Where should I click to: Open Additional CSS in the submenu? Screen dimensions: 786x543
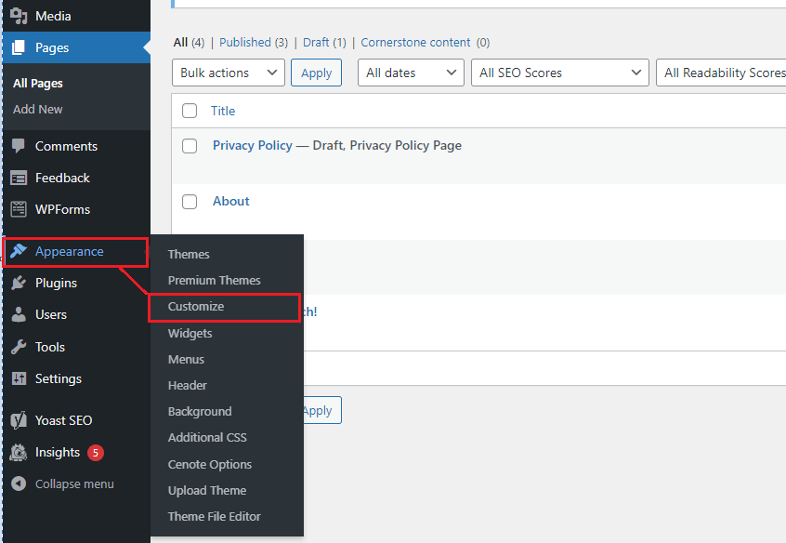click(x=207, y=438)
